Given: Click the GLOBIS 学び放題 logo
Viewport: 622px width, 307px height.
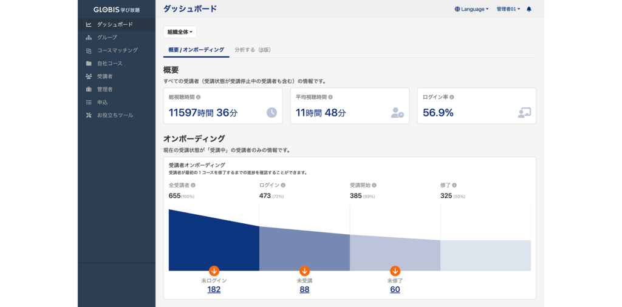Looking at the screenshot, I should pos(117,10).
